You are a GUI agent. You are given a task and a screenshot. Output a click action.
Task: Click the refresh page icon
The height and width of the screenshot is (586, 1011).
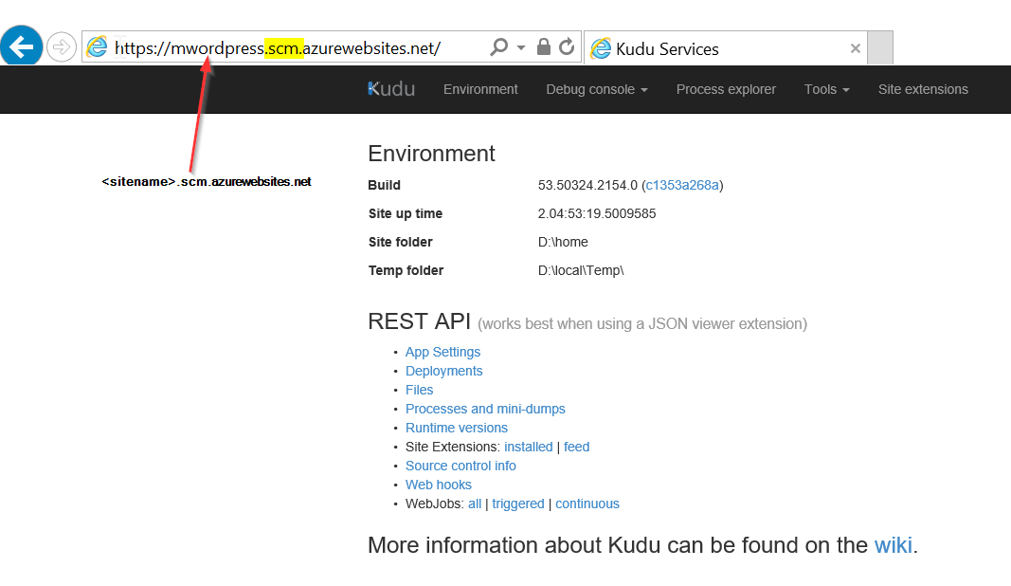[x=567, y=46]
